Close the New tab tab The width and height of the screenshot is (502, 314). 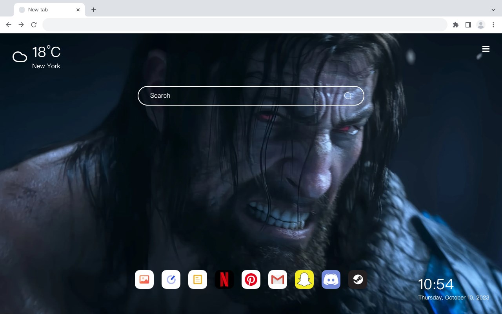78,10
